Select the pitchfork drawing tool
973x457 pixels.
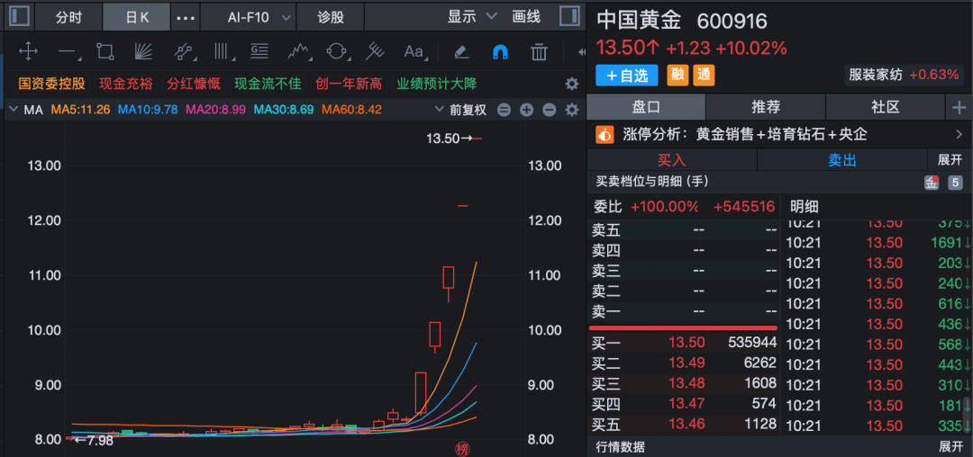coord(375,51)
